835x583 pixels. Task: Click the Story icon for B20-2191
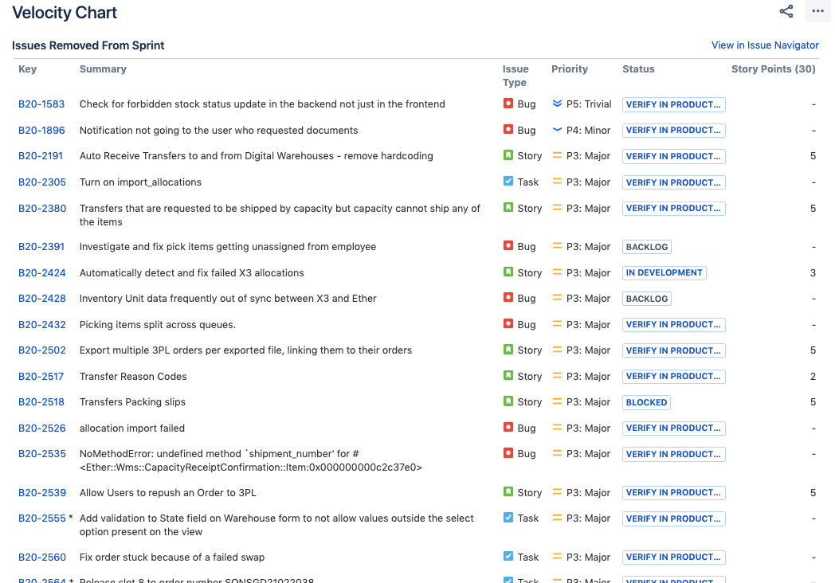(x=508, y=155)
